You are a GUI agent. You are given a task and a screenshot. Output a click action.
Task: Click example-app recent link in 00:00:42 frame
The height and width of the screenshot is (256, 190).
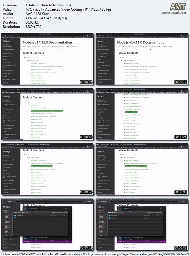pyautogui.click(x=33, y=238)
